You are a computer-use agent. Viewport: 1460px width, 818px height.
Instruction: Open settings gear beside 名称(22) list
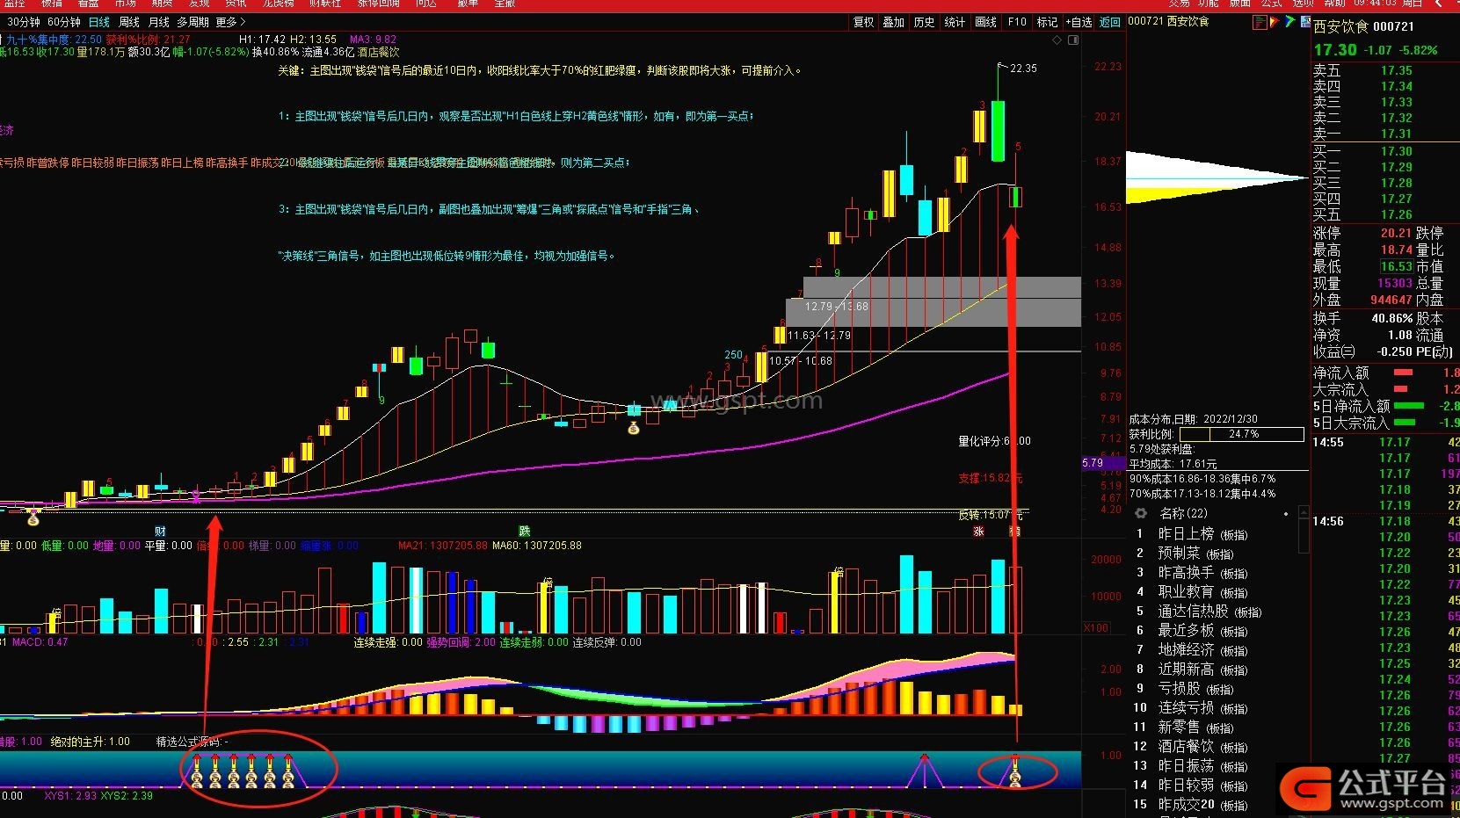1140,513
